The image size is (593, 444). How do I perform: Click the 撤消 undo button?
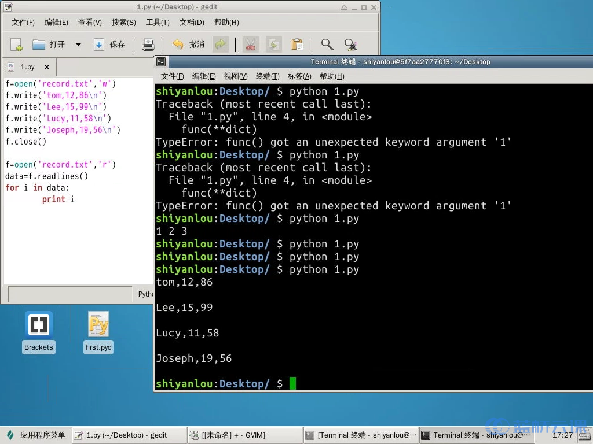tap(189, 45)
